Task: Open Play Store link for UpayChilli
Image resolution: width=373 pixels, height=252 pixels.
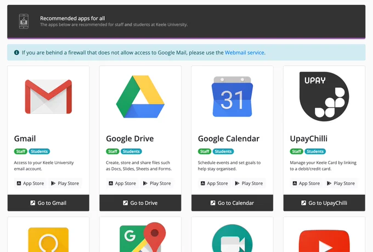Action: pyautogui.click(x=341, y=183)
